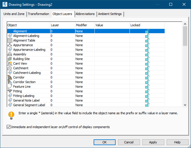
Task: Click the Fitting-Labeling tag icon
Action: click(10, 95)
